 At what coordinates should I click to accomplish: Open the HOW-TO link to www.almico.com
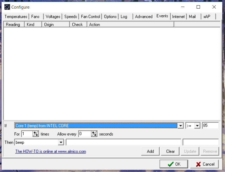pos(50,152)
